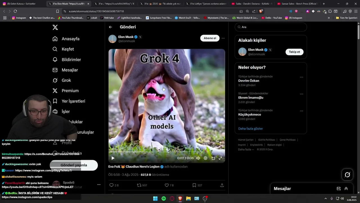Screen dimensions: 360x203
Task: Click Gönderi yayınla post button
Action: pos(74,165)
